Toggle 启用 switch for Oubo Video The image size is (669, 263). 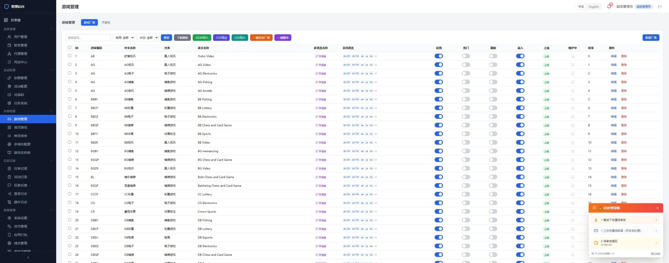point(439,56)
